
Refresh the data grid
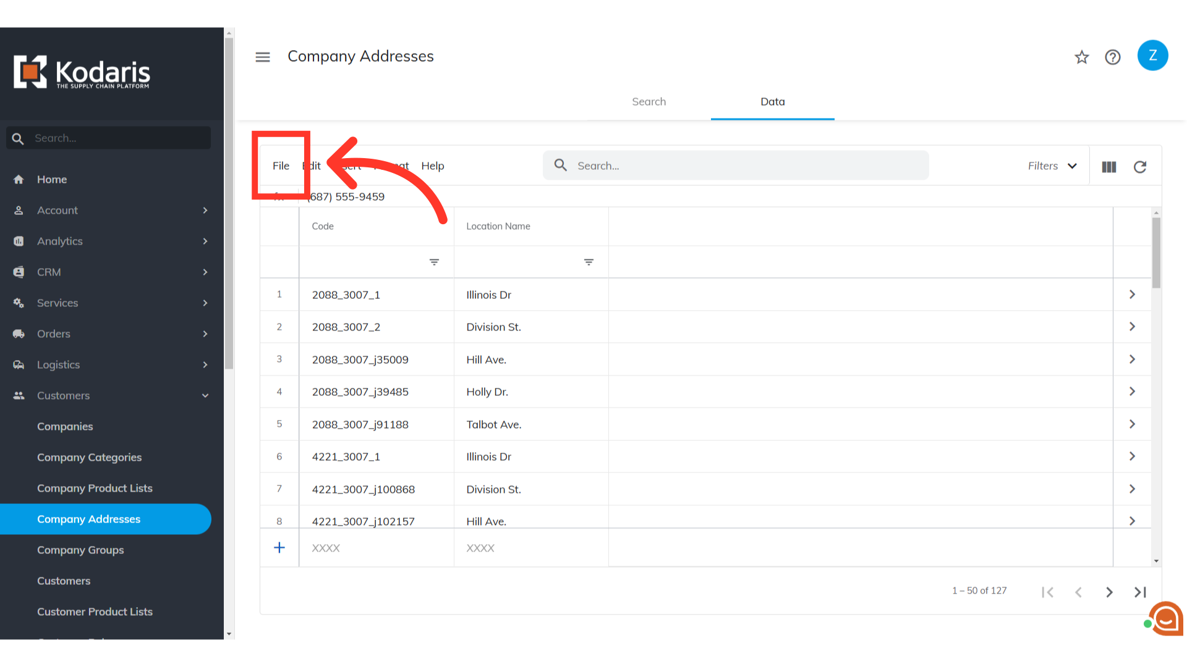point(1140,167)
